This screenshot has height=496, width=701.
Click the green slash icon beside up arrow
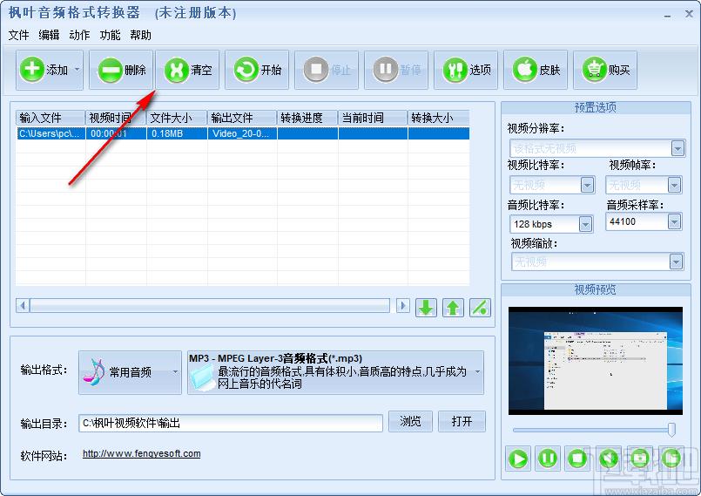tap(480, 308)
